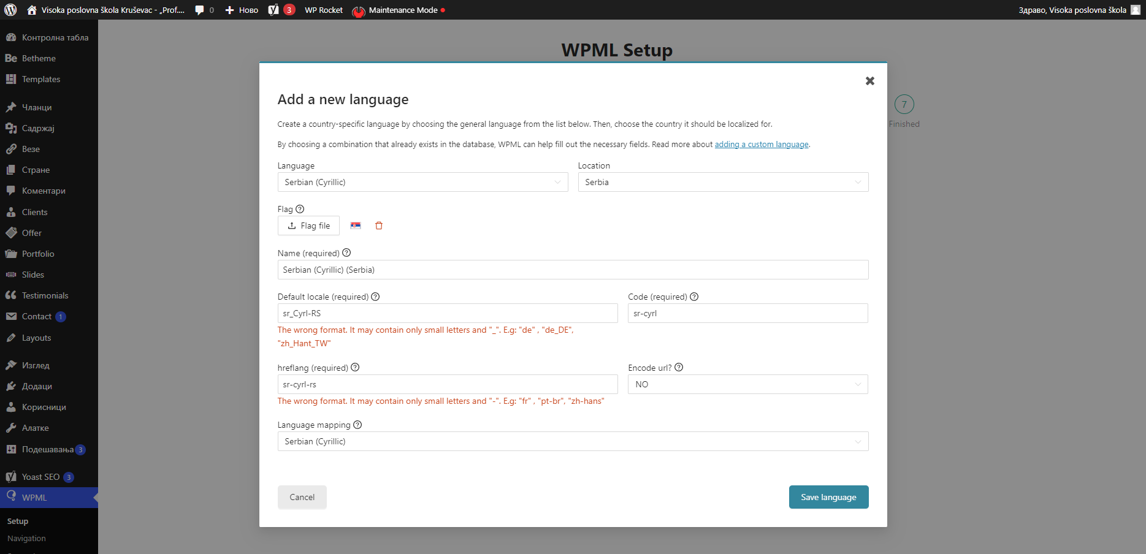Open Изглед menu item
This screenshot has width=1146, height=554.
click(49, 365)
